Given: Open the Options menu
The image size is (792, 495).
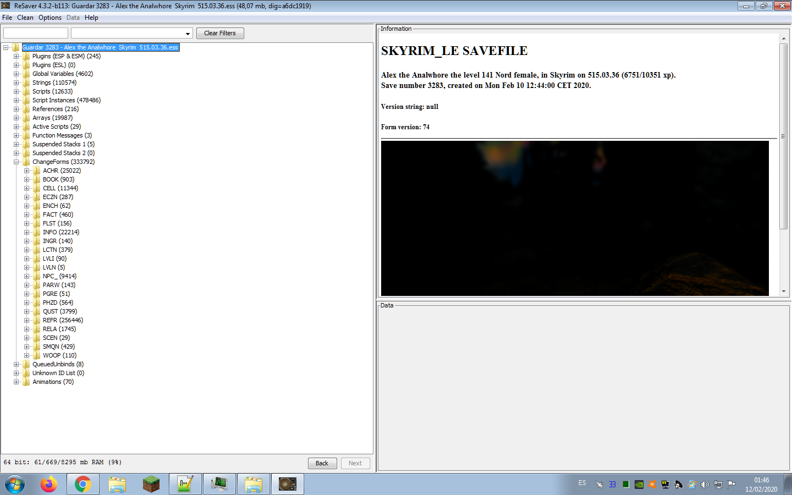Looking at the screenshot, I should click(x=50, y=18).
